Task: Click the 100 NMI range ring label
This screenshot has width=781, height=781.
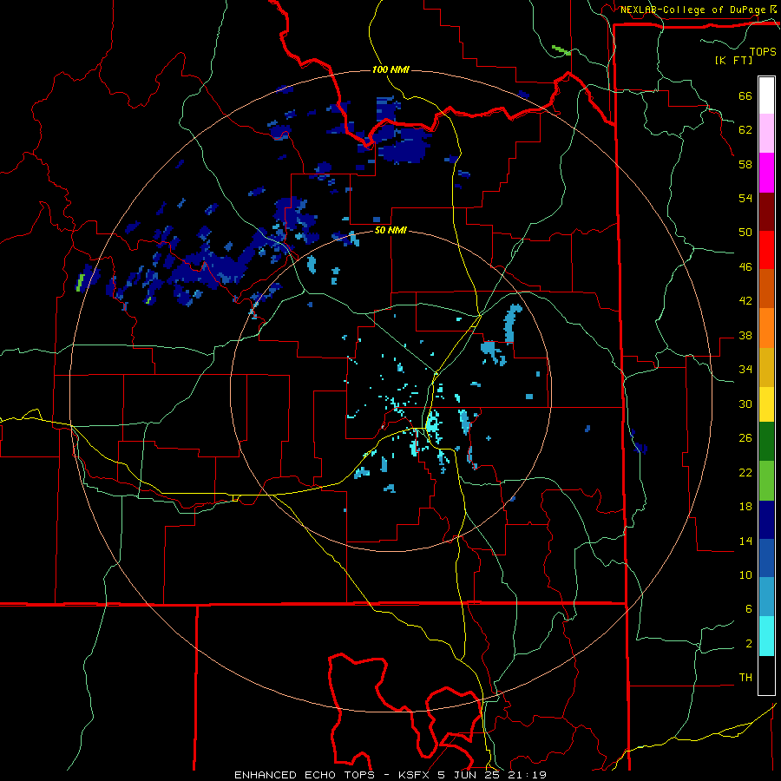Action: tap(390, 69)
